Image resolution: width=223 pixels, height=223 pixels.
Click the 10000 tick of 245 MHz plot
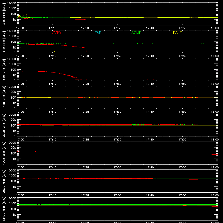(12, 3)
